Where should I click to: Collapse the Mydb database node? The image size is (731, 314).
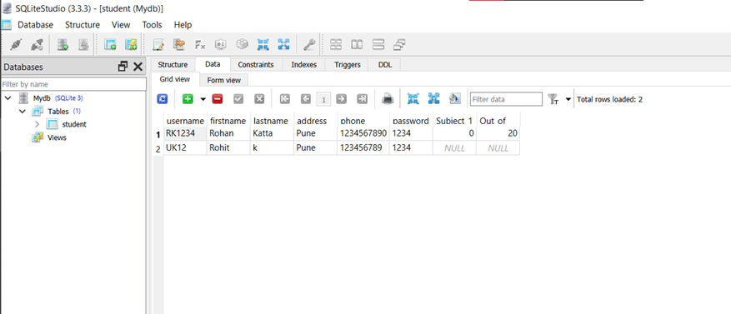tap(8, 98)
